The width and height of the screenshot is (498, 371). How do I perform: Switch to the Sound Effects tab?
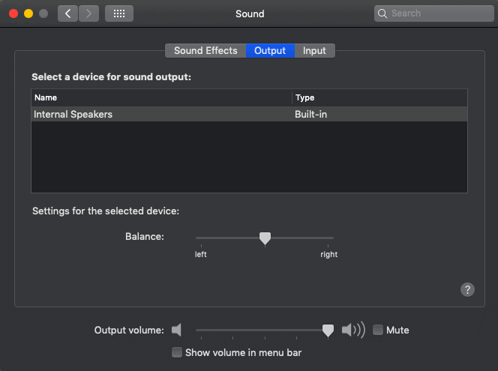205,51
